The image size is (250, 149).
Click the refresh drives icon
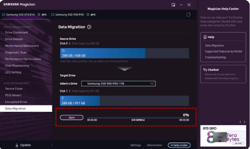pos(188,15)
